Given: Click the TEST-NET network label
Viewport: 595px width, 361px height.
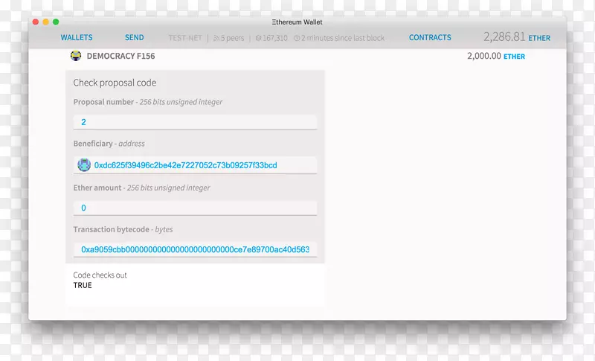Looking at the screenshot, I should point(185,38).
